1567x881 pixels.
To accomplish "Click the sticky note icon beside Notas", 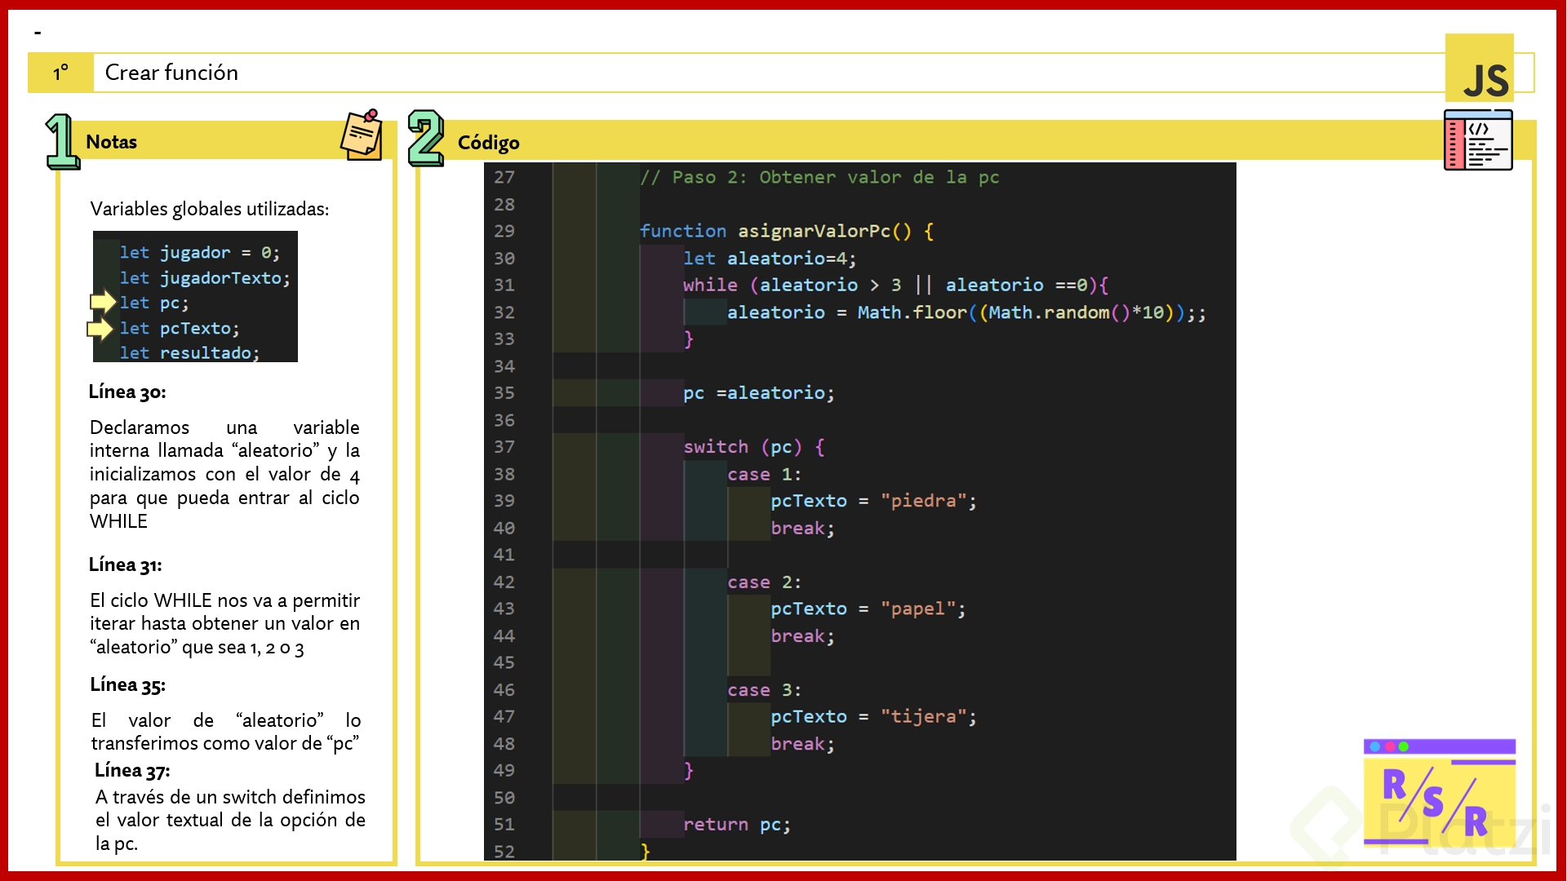I will pyautogui.click(x=362, y=135).
